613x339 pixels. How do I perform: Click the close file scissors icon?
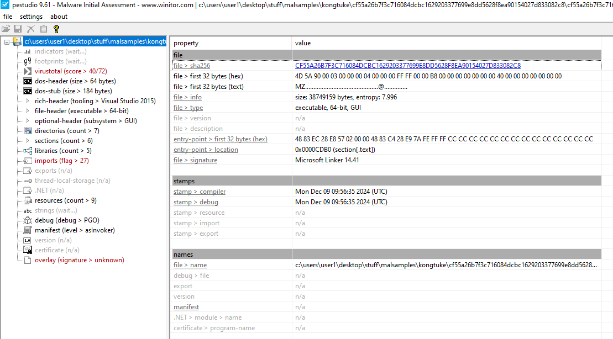click(30, 29)
